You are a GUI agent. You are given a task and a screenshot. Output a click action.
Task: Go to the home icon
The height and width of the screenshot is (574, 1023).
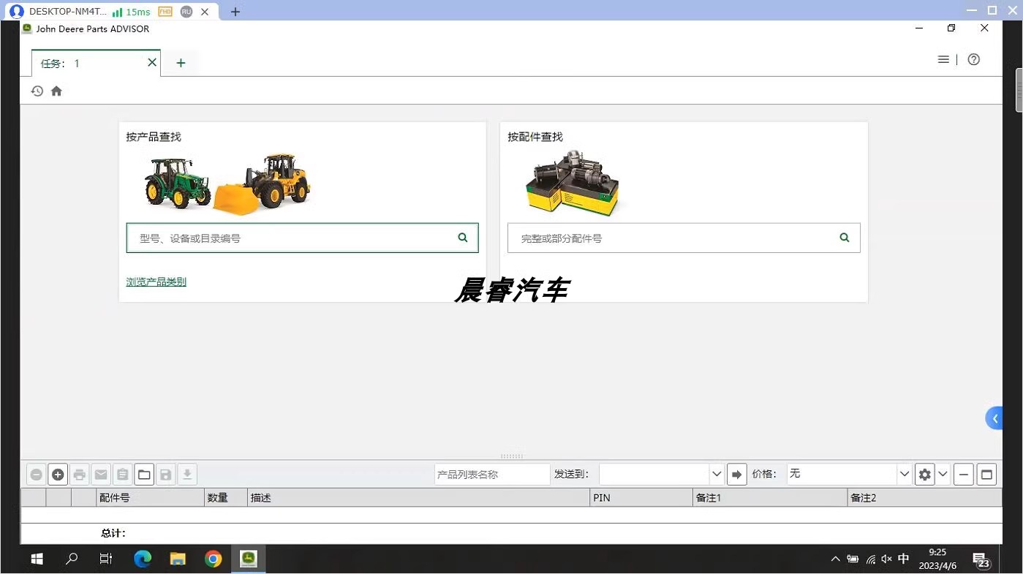56,91
